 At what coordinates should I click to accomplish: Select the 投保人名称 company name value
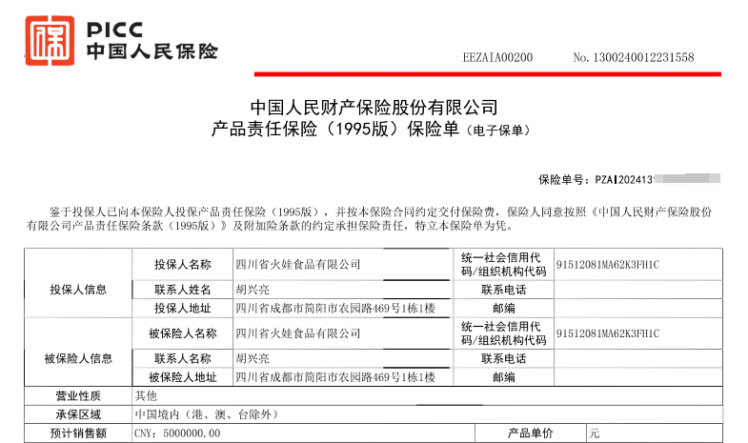tap(297, 264)
